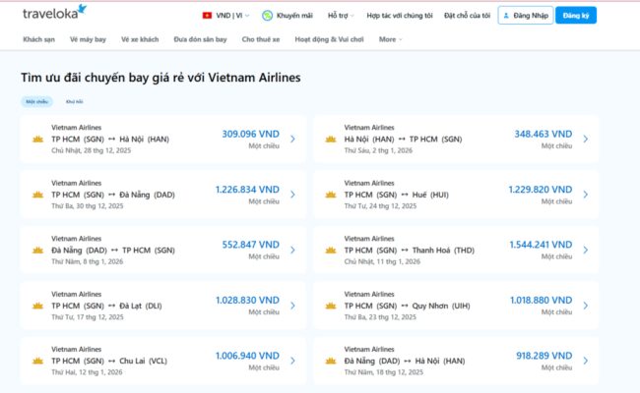This screenshot has width=640, height=393.
Task: Select the Một chiều one-way filter
Action: coord(36,101)
